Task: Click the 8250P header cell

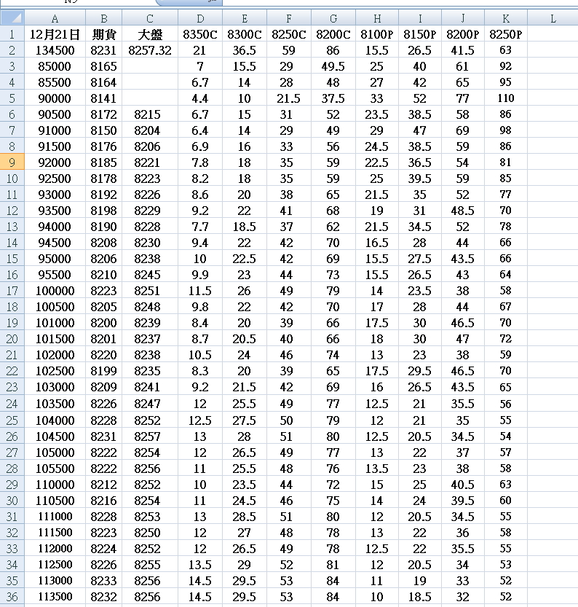Action: point(506,34)
